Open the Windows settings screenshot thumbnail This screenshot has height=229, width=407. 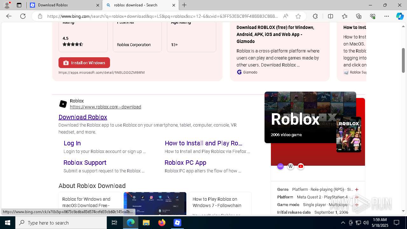pyautogui.click(x=155, y=204)
